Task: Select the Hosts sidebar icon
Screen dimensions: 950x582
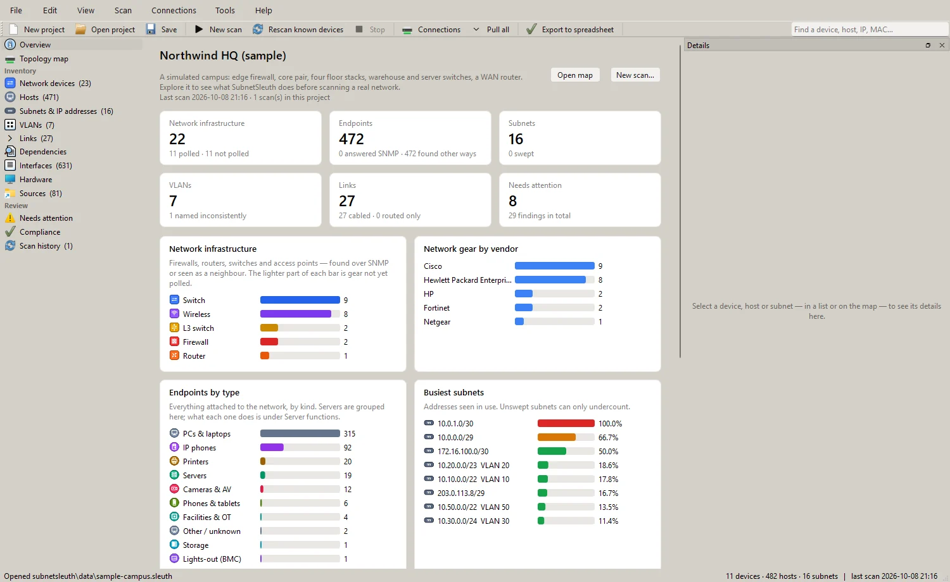Action: [10, 97]
